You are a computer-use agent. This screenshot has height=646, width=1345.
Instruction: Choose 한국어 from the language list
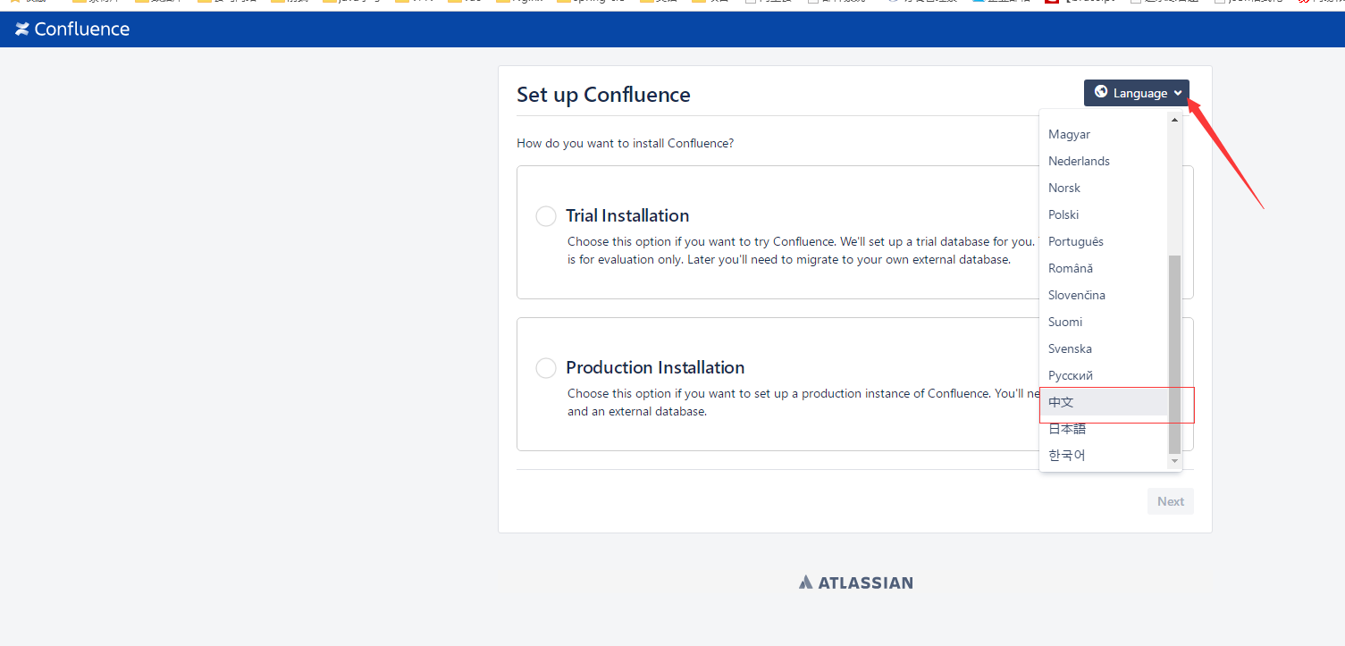tap(1104, 455)
